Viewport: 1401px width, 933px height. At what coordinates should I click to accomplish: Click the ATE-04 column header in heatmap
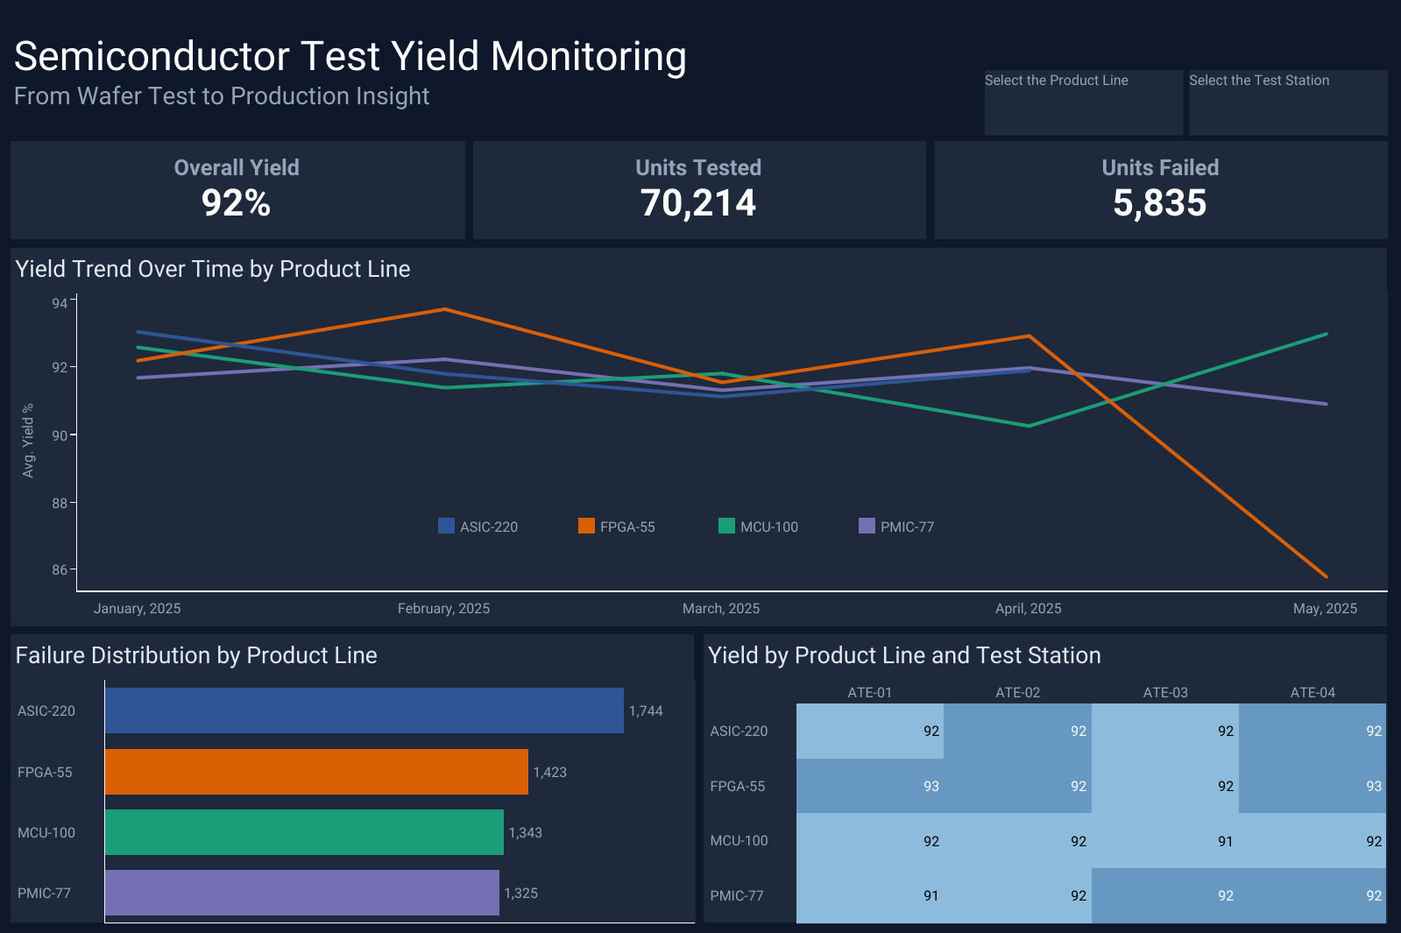[x=1312, y=692]
